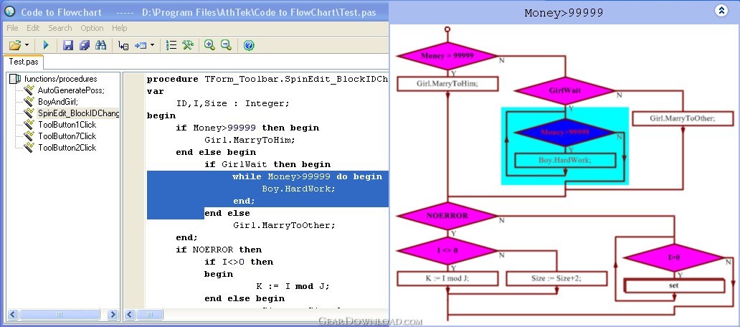This screenshot has height=327, width=740.
Task: Click code line 'if GirlWait then begin'
Action: pos(267,164)
